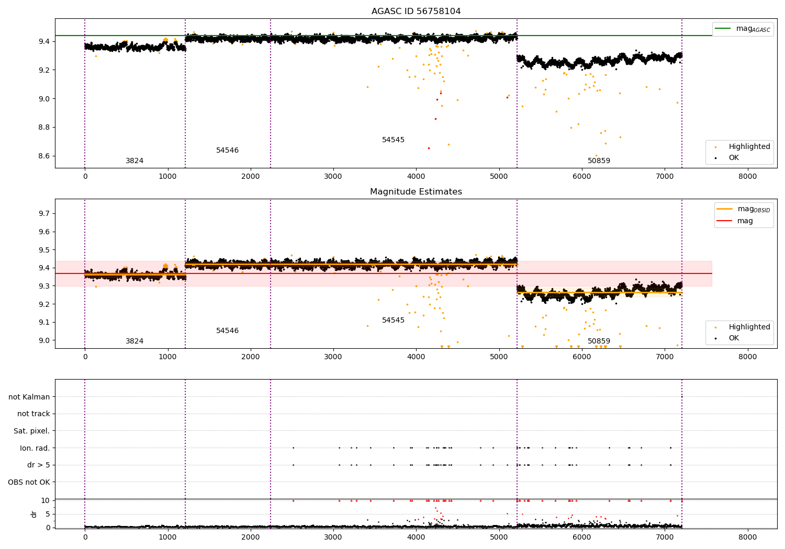Click obsid label 50859 in Magnitude Estimates plot
This screenshot has width=785, height=549.
599,341
